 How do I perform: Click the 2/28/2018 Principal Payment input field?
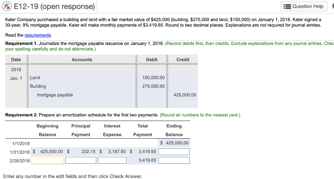81,160
